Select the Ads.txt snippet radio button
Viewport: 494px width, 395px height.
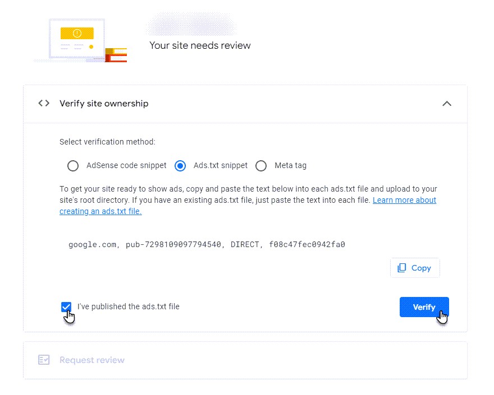pos(180,166)
